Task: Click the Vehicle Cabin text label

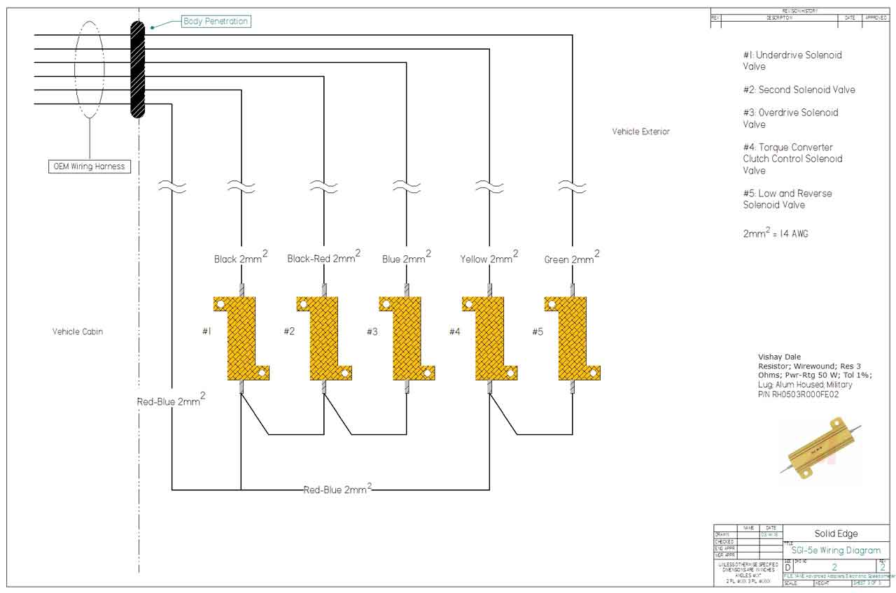Action: click(78, 331)
